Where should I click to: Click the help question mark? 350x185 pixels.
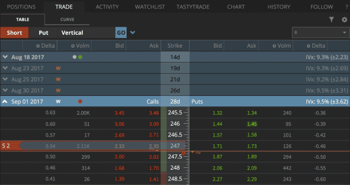347,7
